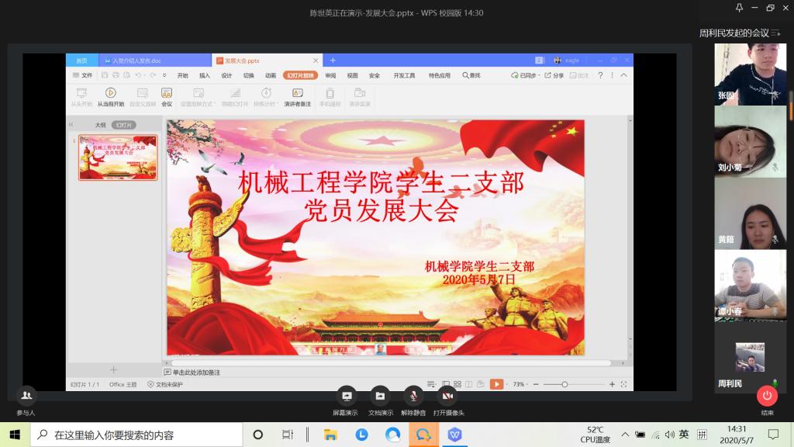Click the 从当前开始 slideshow play icon
This screenshot has height=447, width=794.
110,93
